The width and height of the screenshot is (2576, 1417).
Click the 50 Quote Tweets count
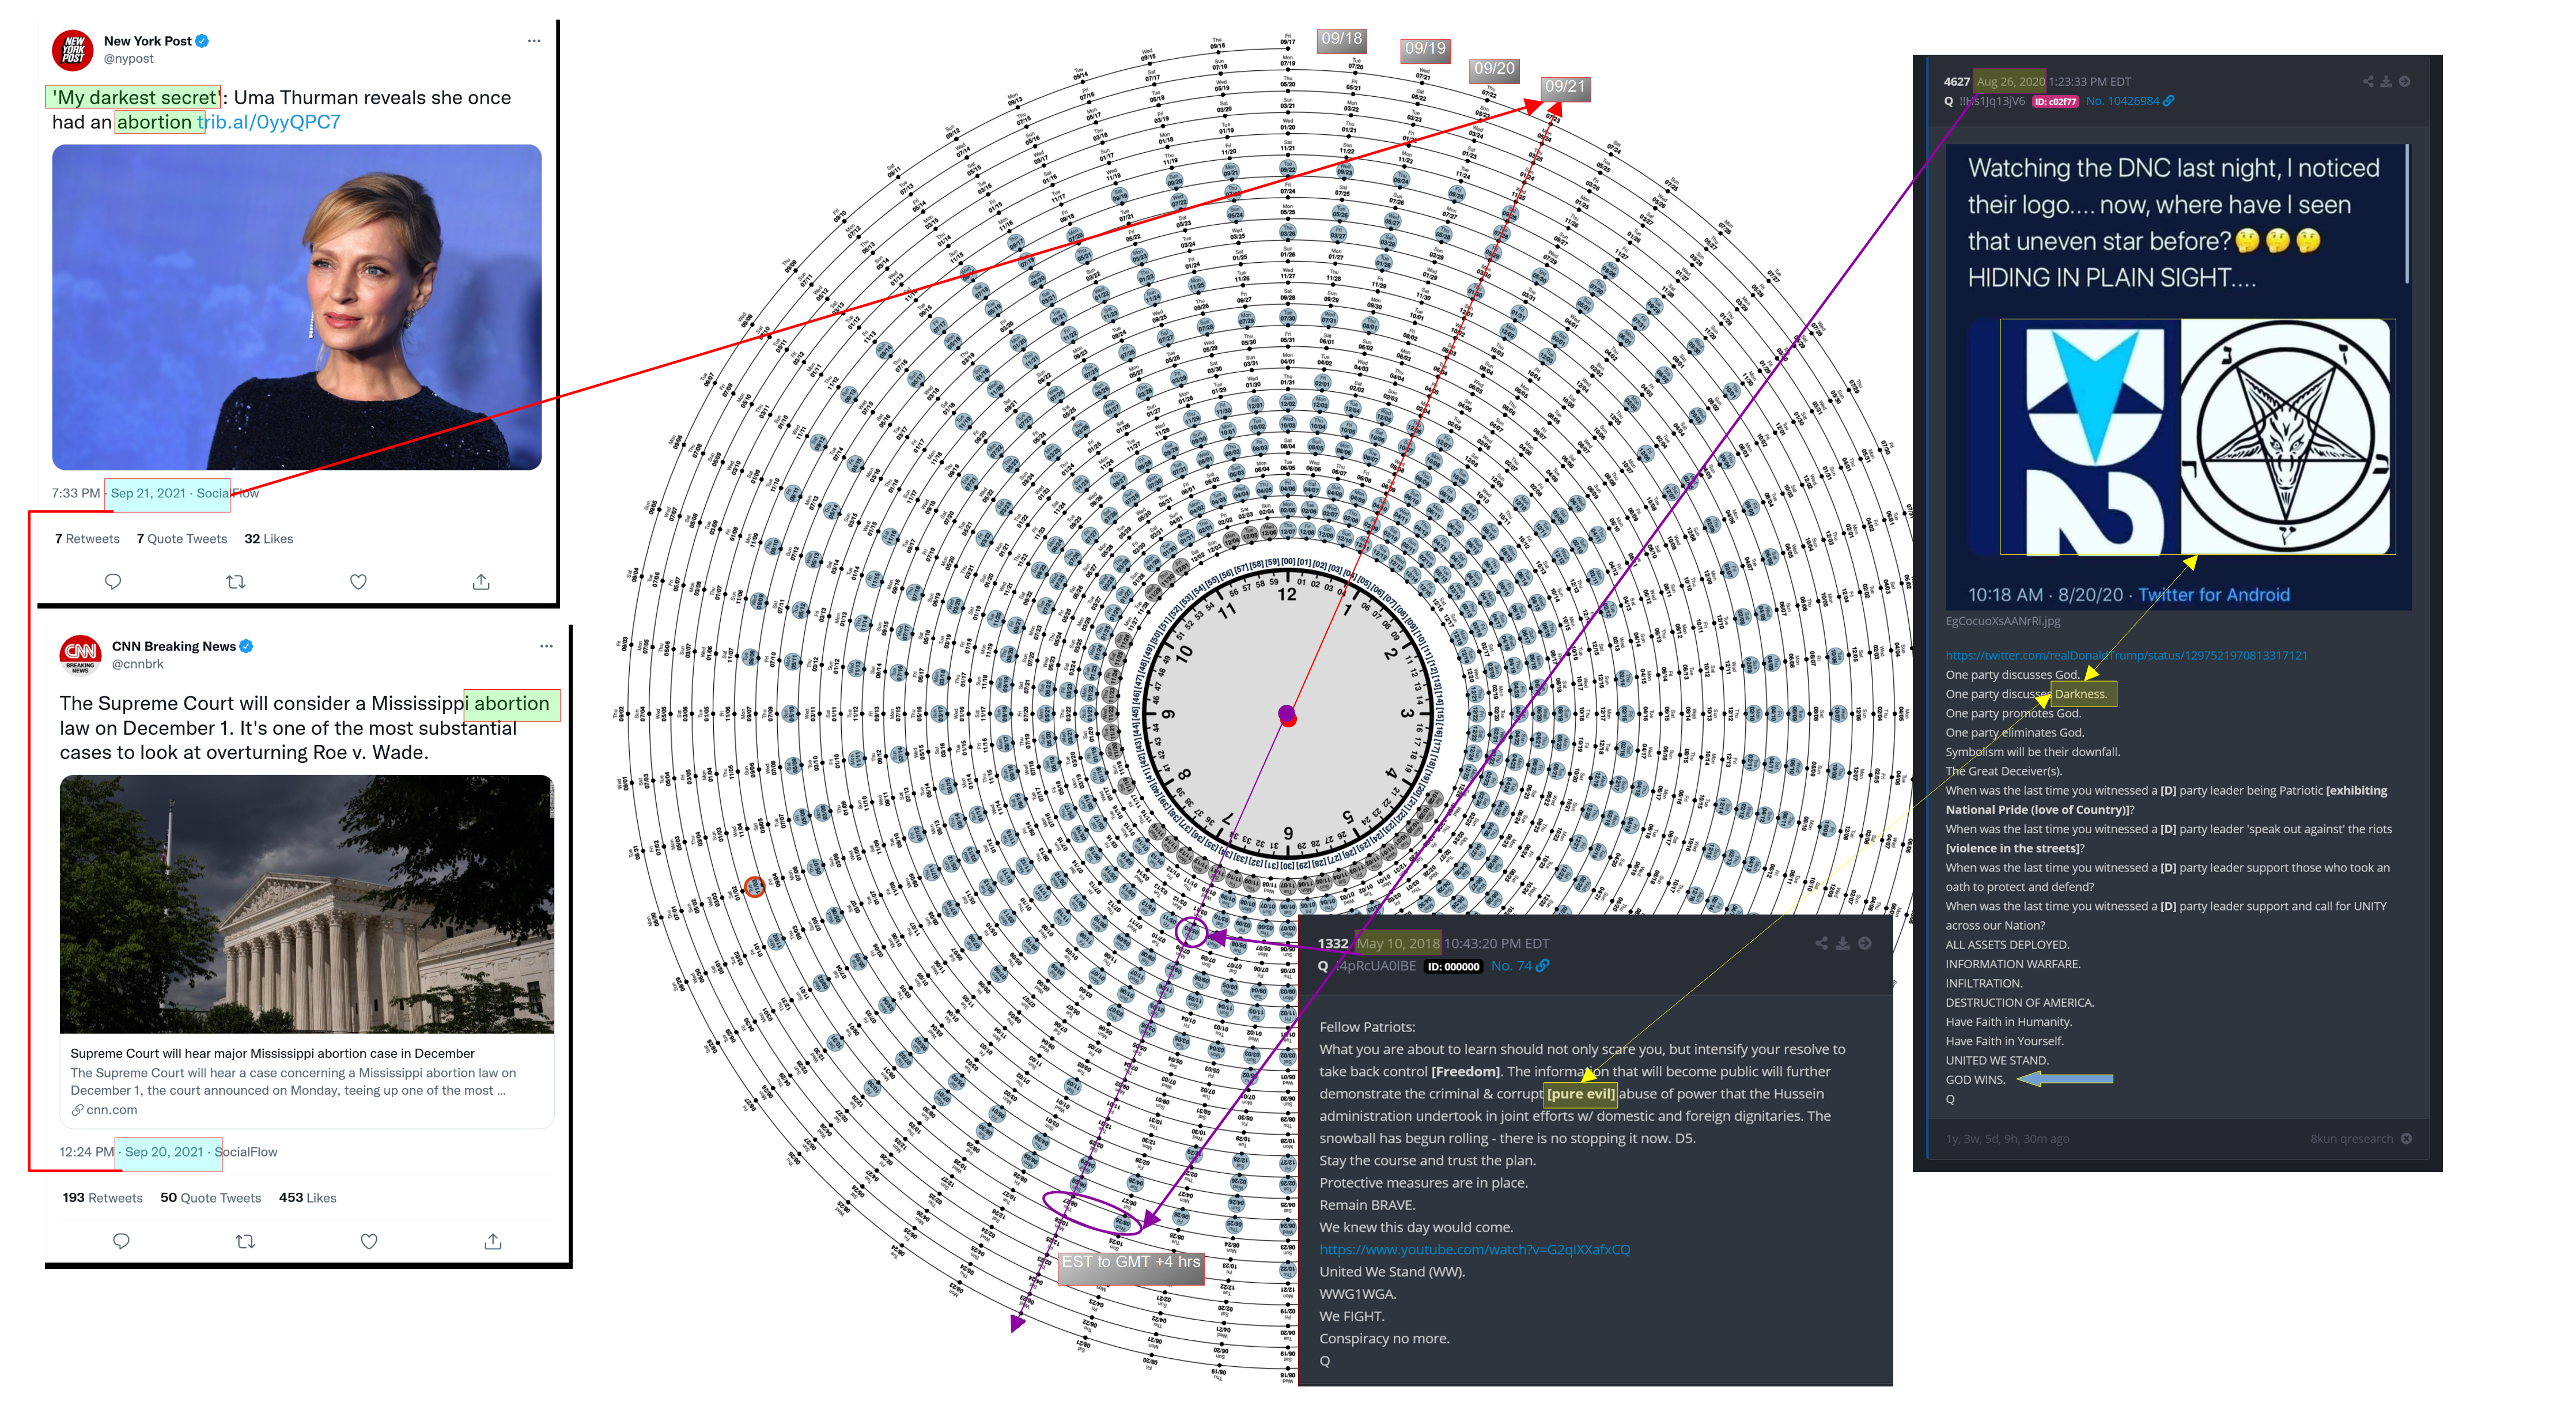[x=211, y=1198]
